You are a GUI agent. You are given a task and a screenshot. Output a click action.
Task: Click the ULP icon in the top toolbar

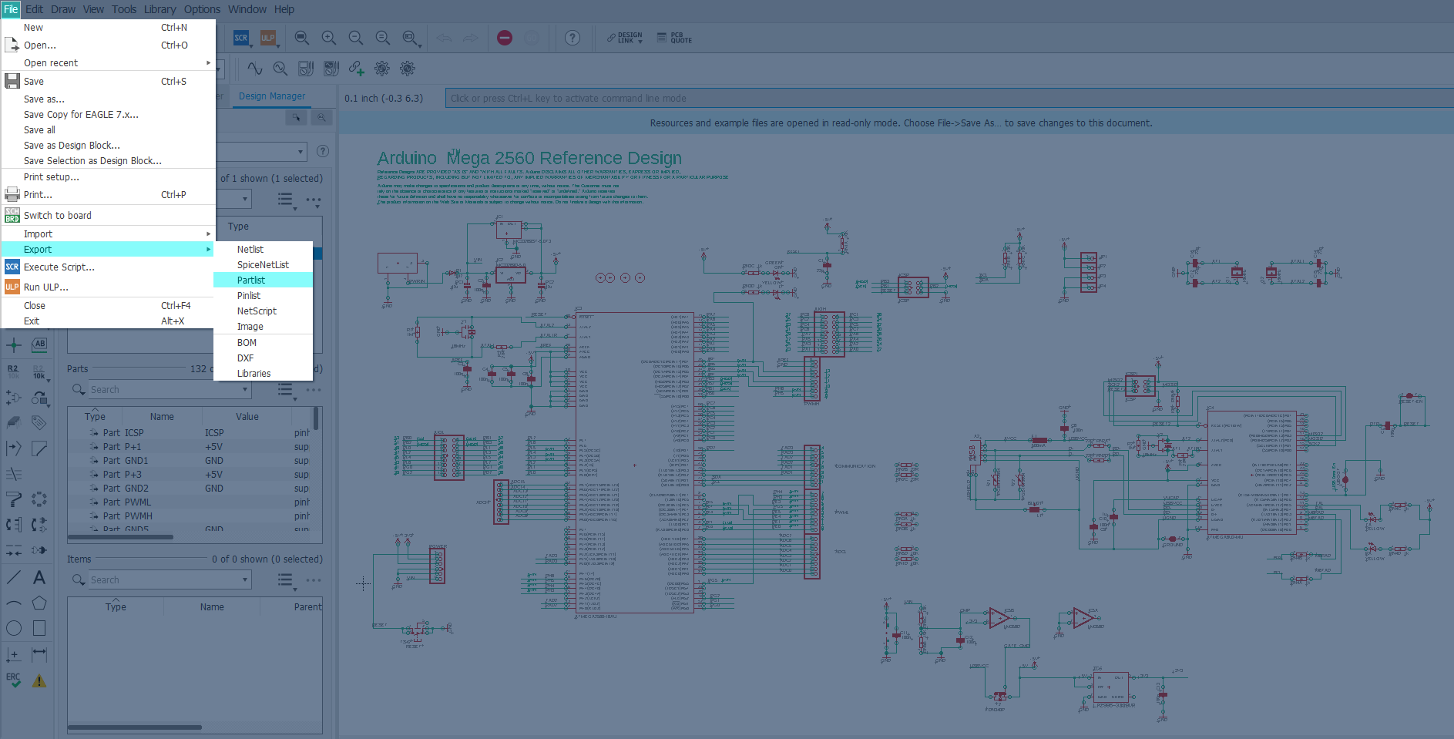tap(267, 38)
